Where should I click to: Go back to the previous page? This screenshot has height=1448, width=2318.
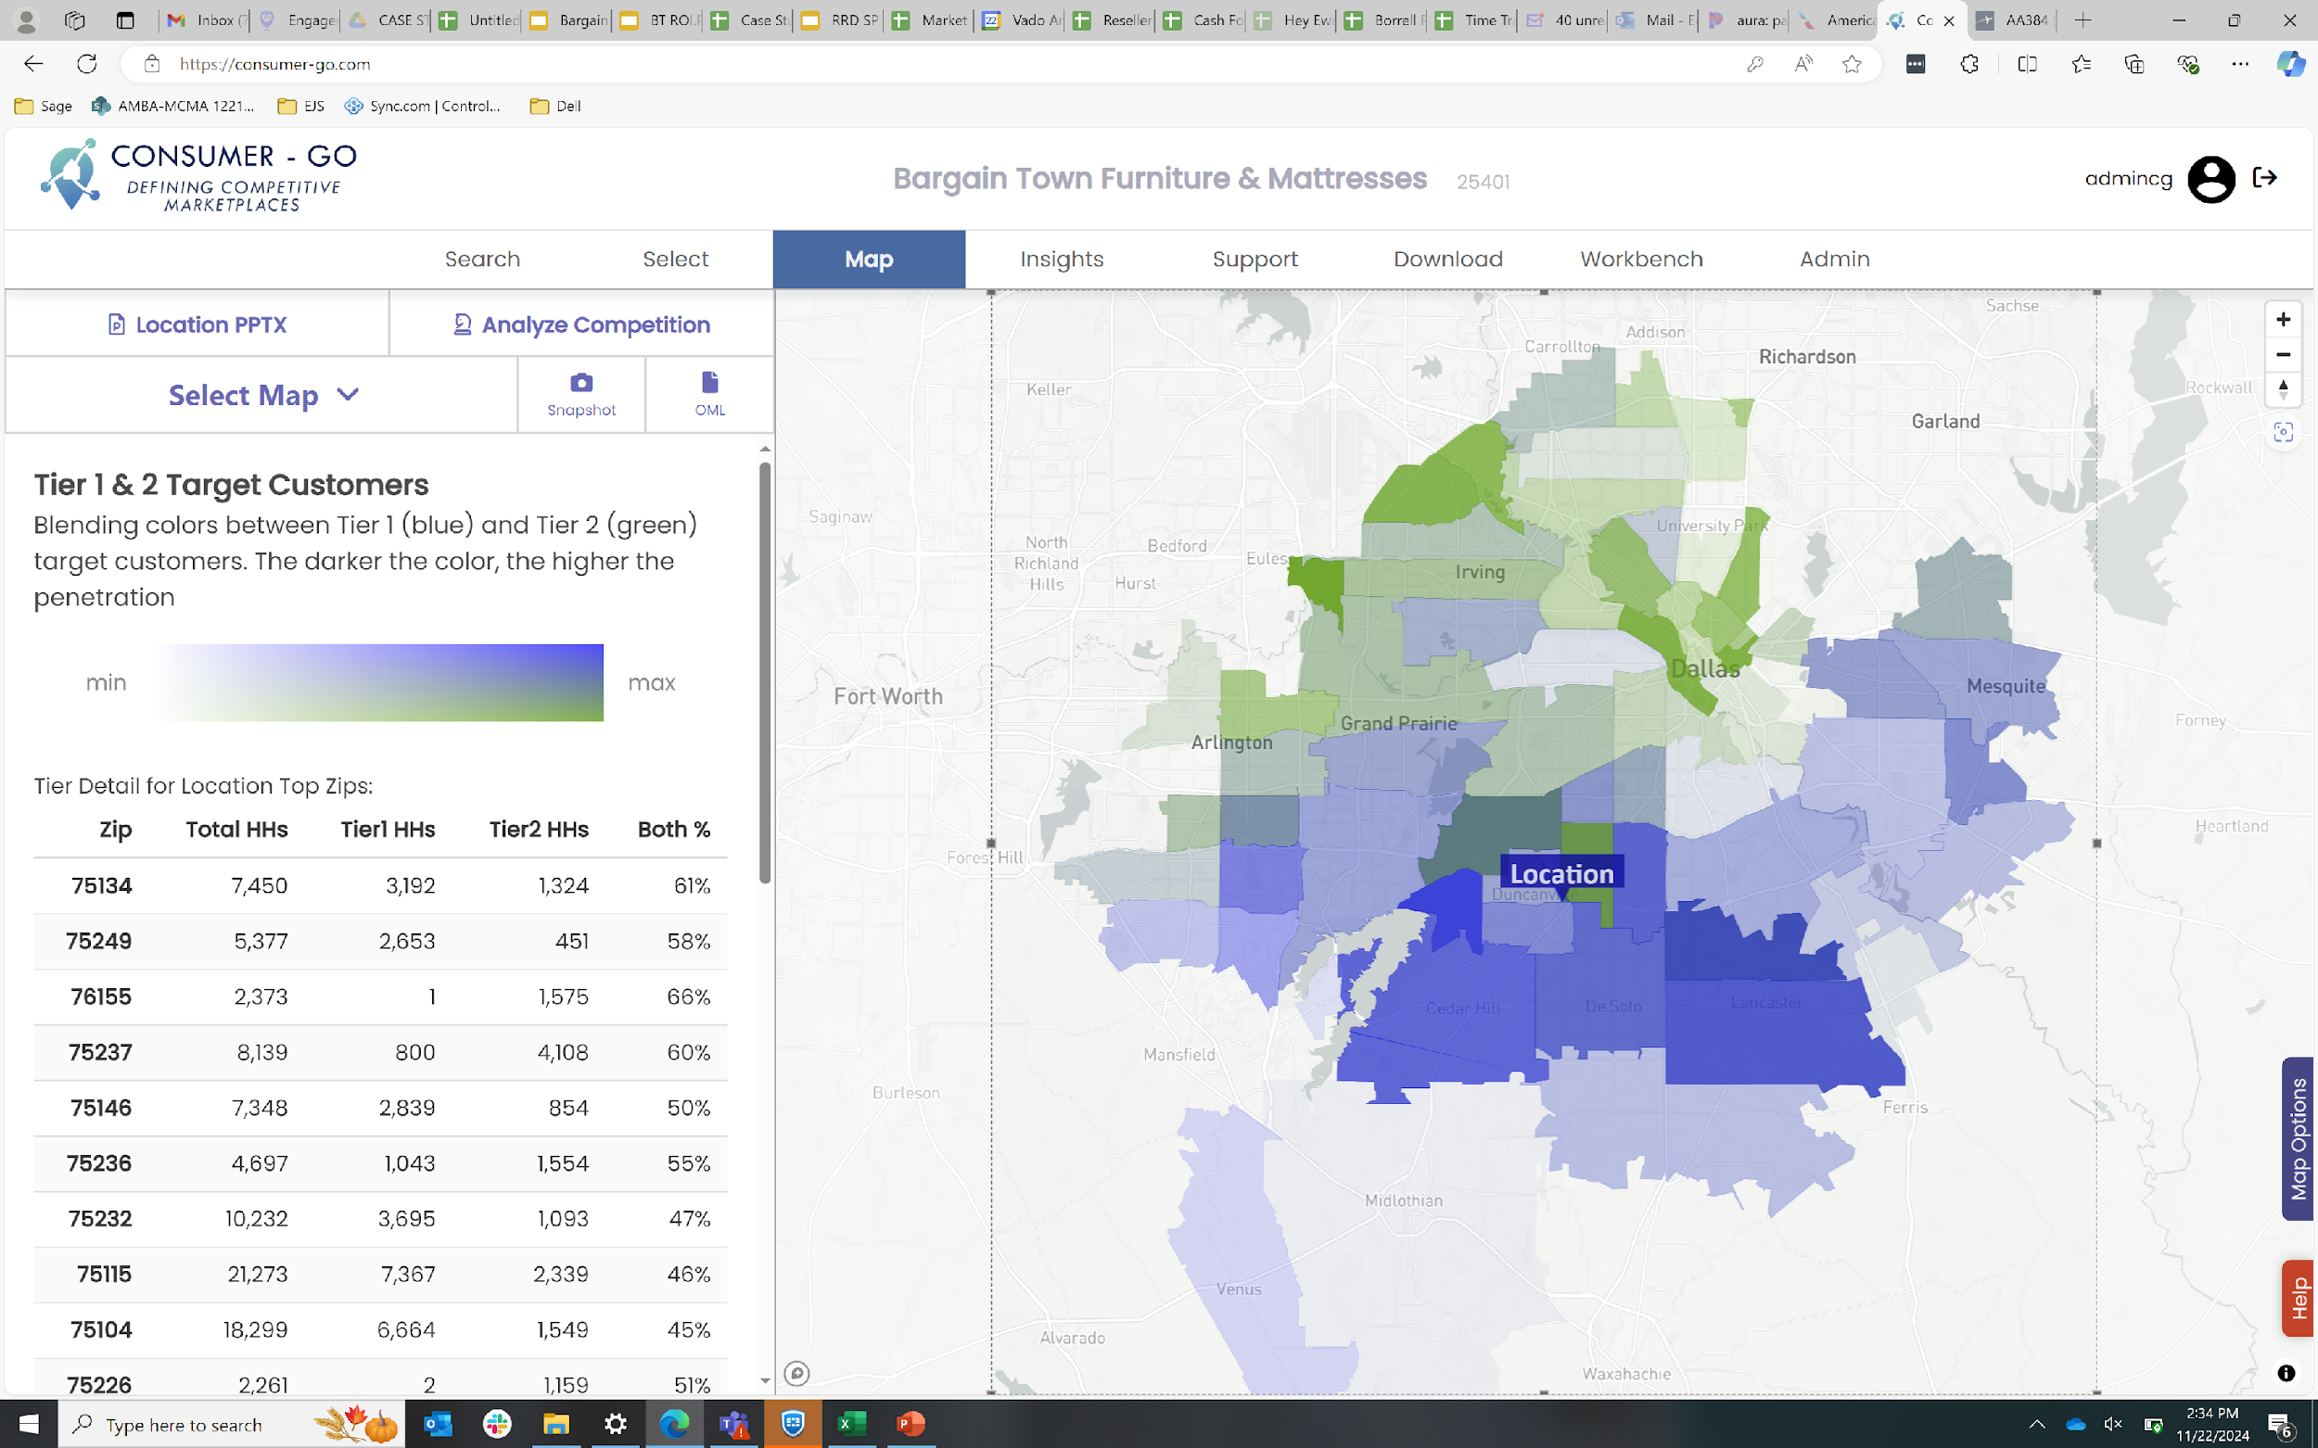(x=33, y=64)
